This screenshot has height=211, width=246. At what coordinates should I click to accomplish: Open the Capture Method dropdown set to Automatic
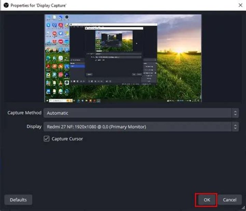[137, 113]
